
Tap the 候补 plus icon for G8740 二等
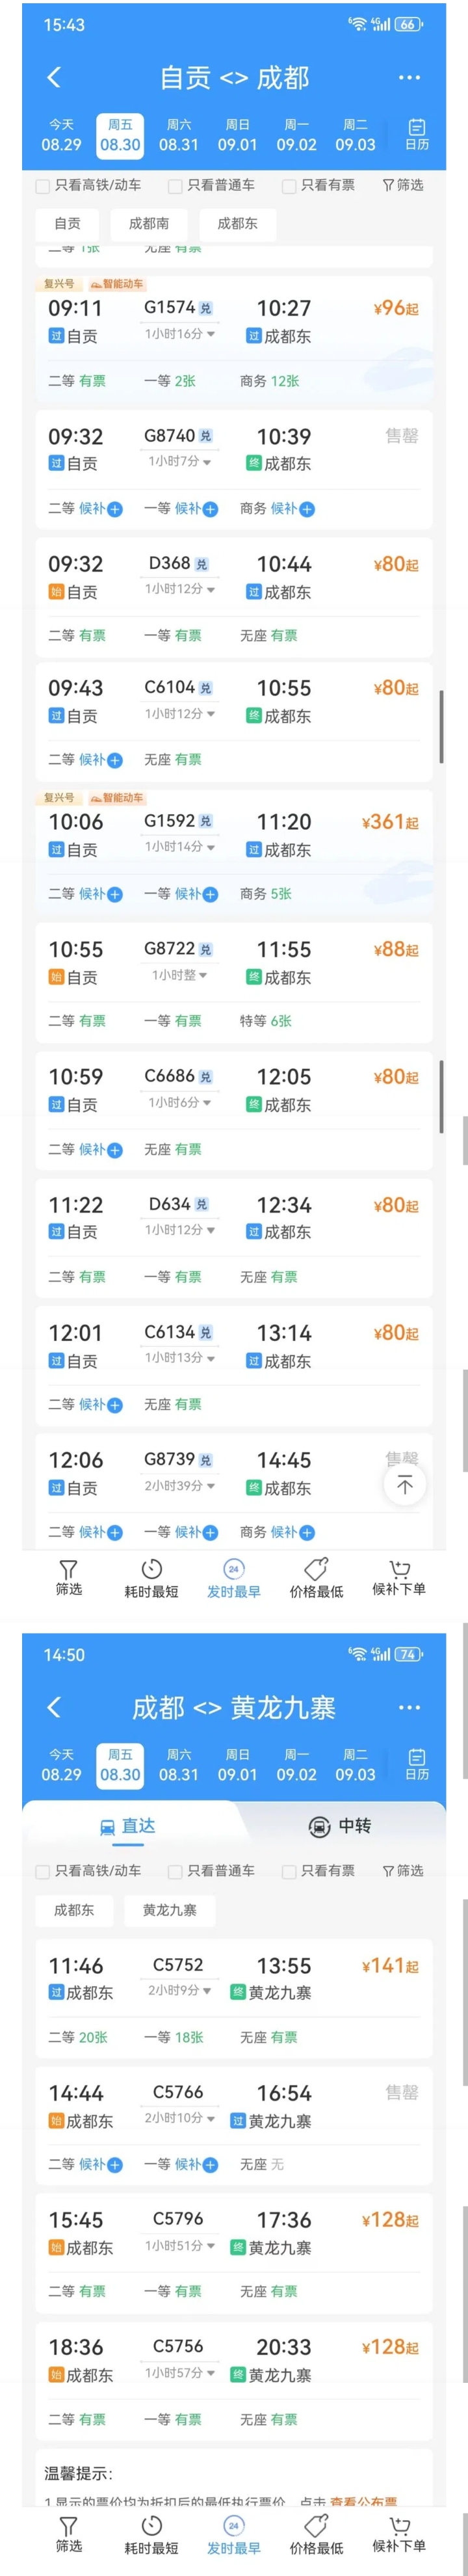(115, 509)
